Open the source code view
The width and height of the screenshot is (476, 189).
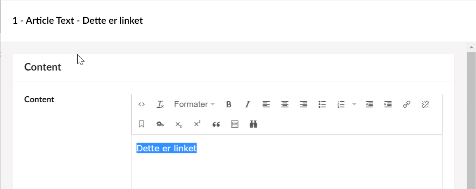pos(142,105)
